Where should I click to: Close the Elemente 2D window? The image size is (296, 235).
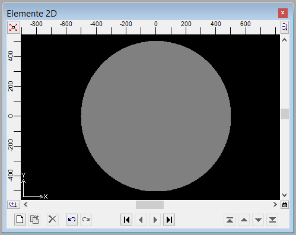[283, 13]
